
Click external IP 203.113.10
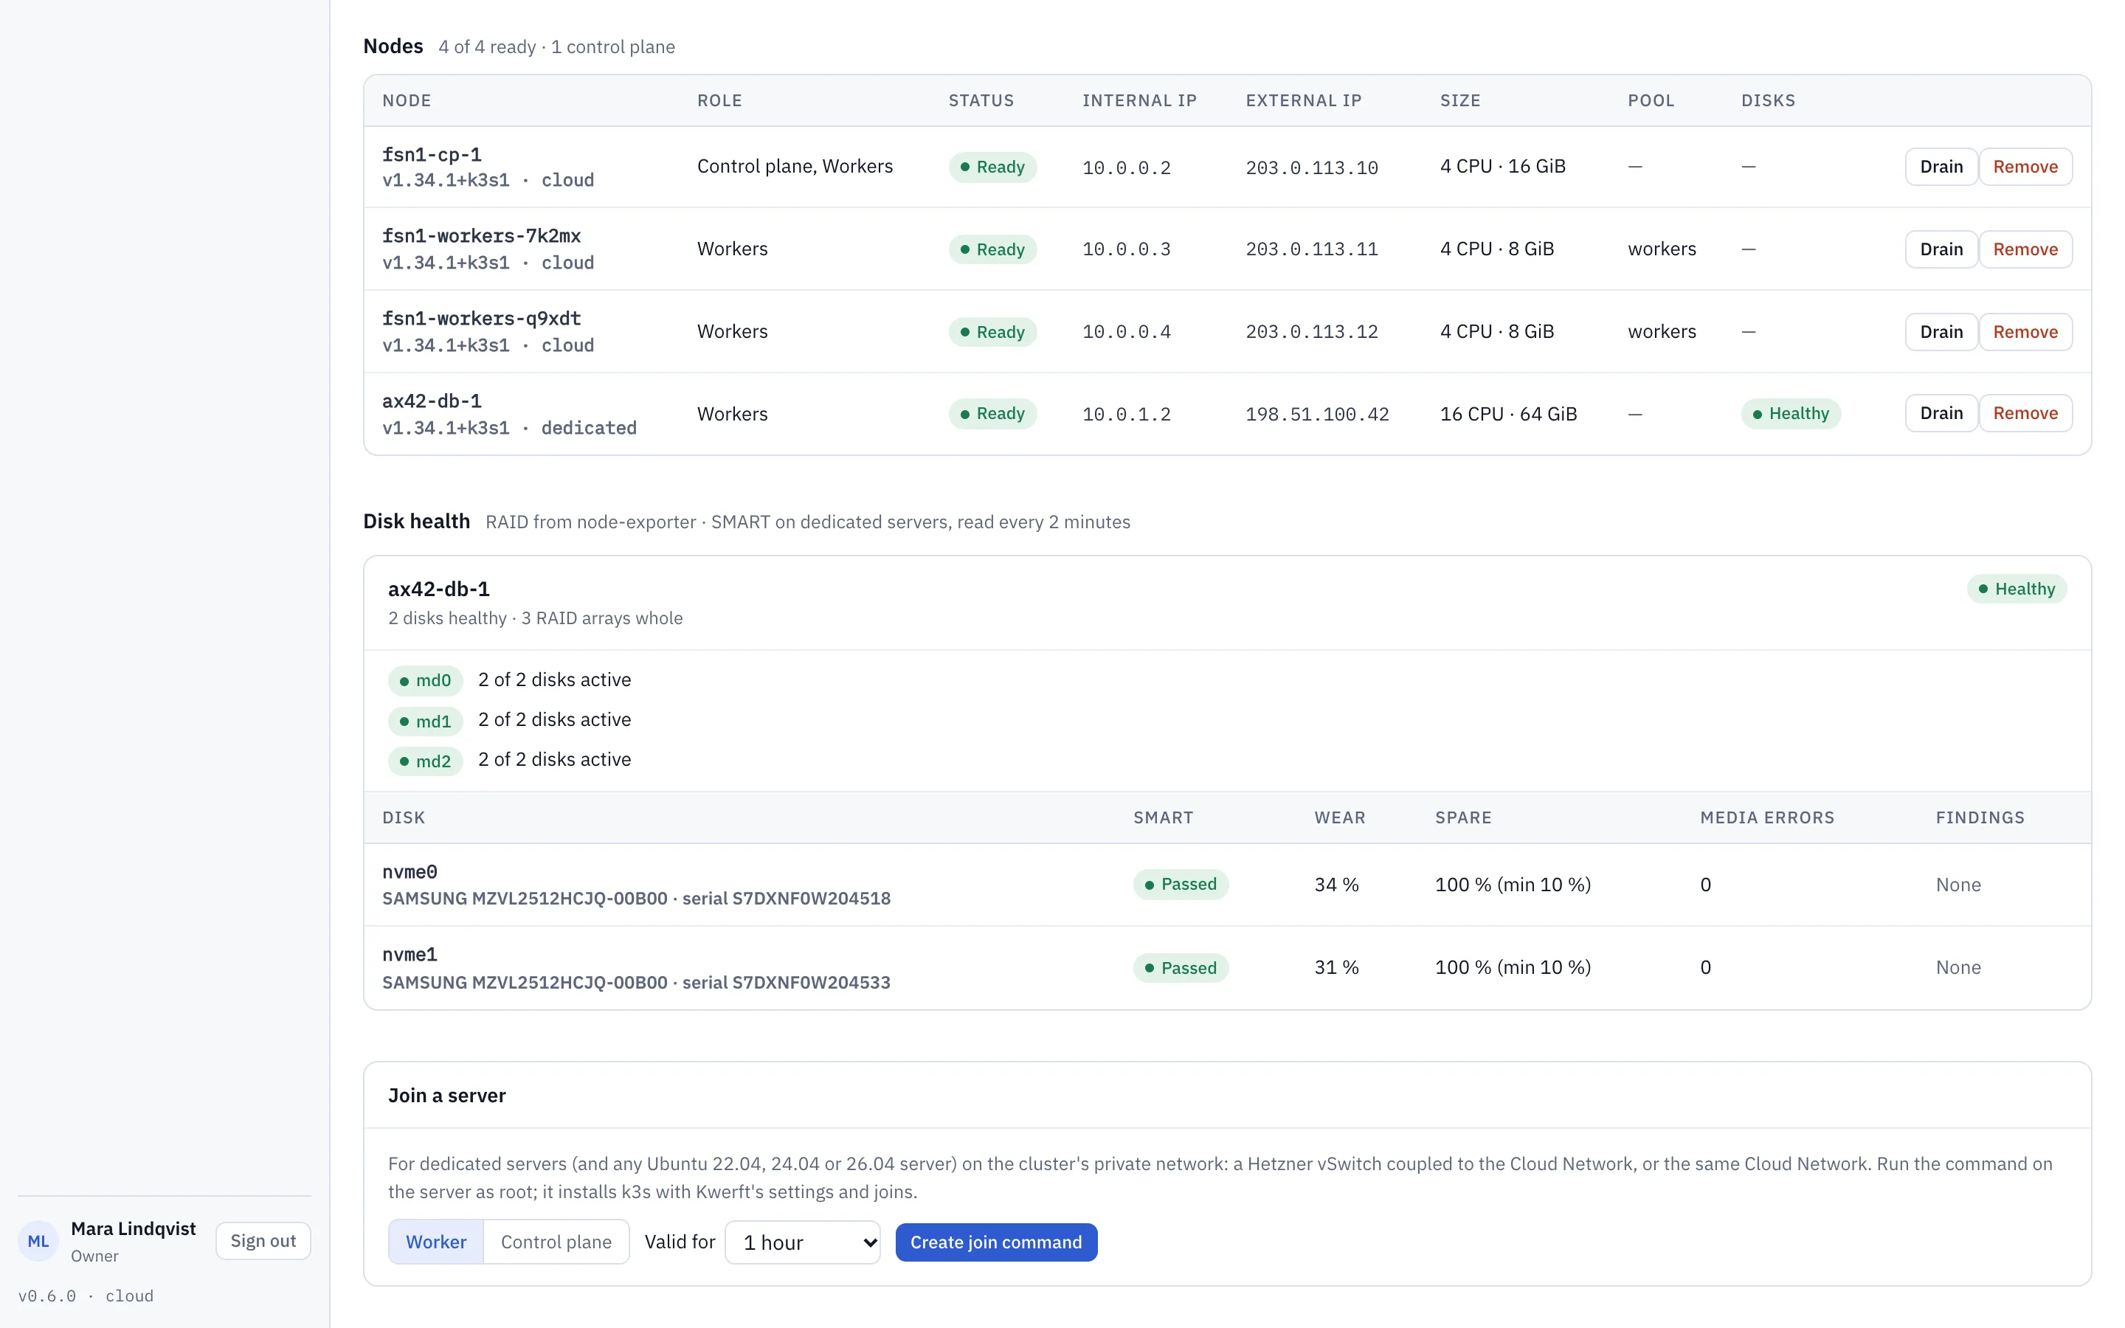(1312, 167)
